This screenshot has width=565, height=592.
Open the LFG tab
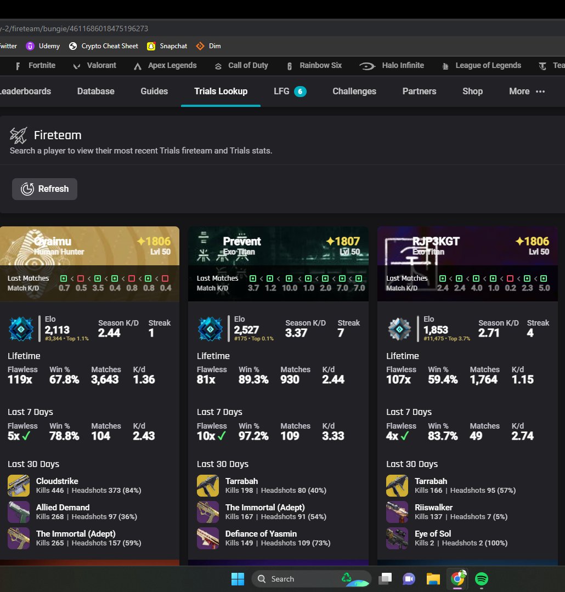coord(290,92)
